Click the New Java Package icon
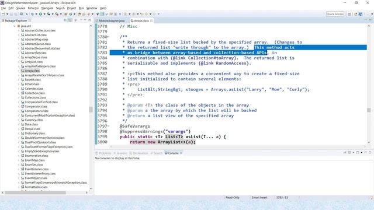 tap(66, 14)
